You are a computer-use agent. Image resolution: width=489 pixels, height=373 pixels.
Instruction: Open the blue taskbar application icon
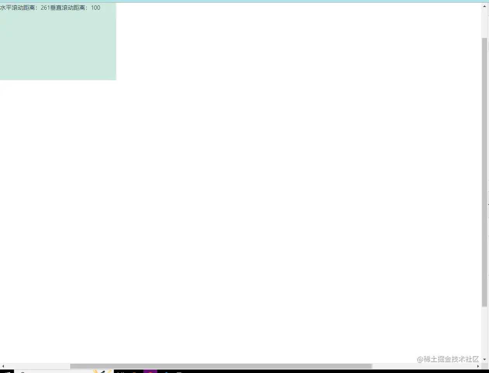click(167, 371)
